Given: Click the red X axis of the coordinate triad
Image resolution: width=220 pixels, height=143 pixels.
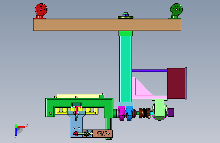Looking at the screenshot, I should 21,127.
